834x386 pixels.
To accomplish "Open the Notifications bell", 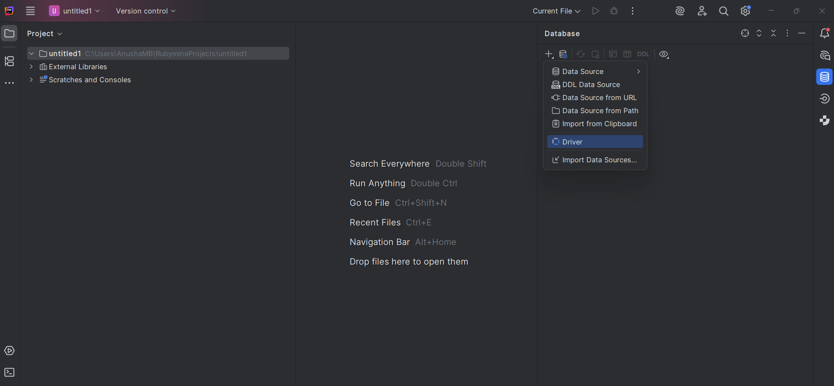I will tap(824, 34).
